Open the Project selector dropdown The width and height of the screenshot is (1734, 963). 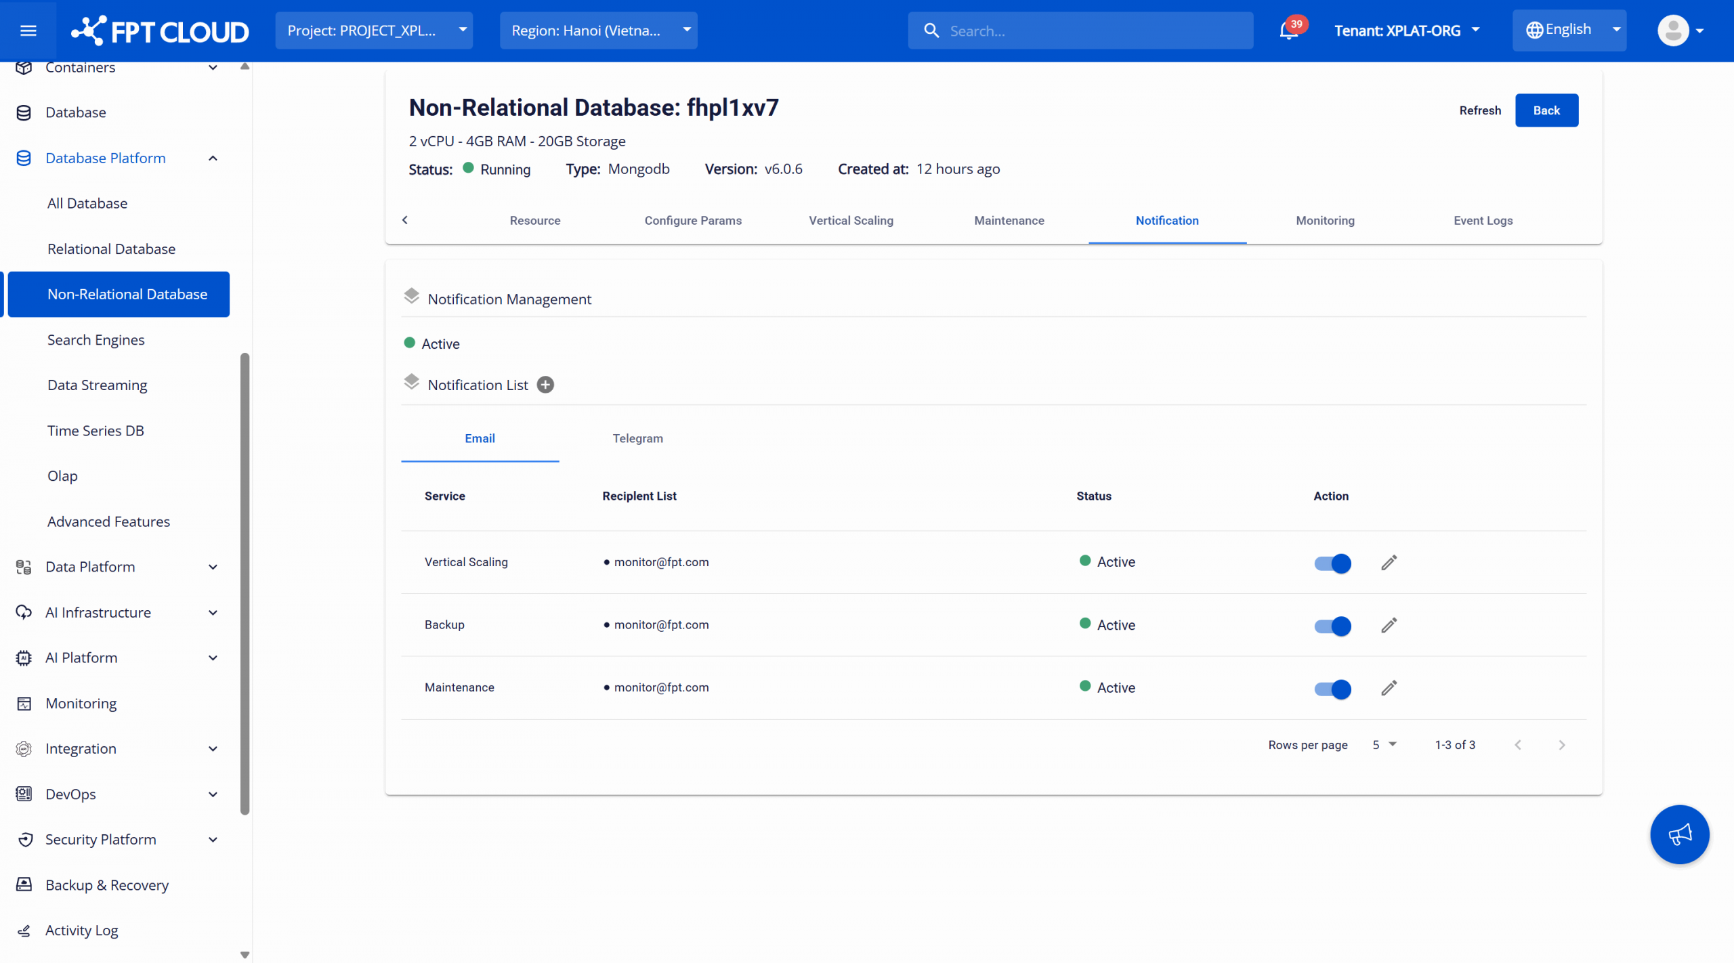tap(374, 30)
